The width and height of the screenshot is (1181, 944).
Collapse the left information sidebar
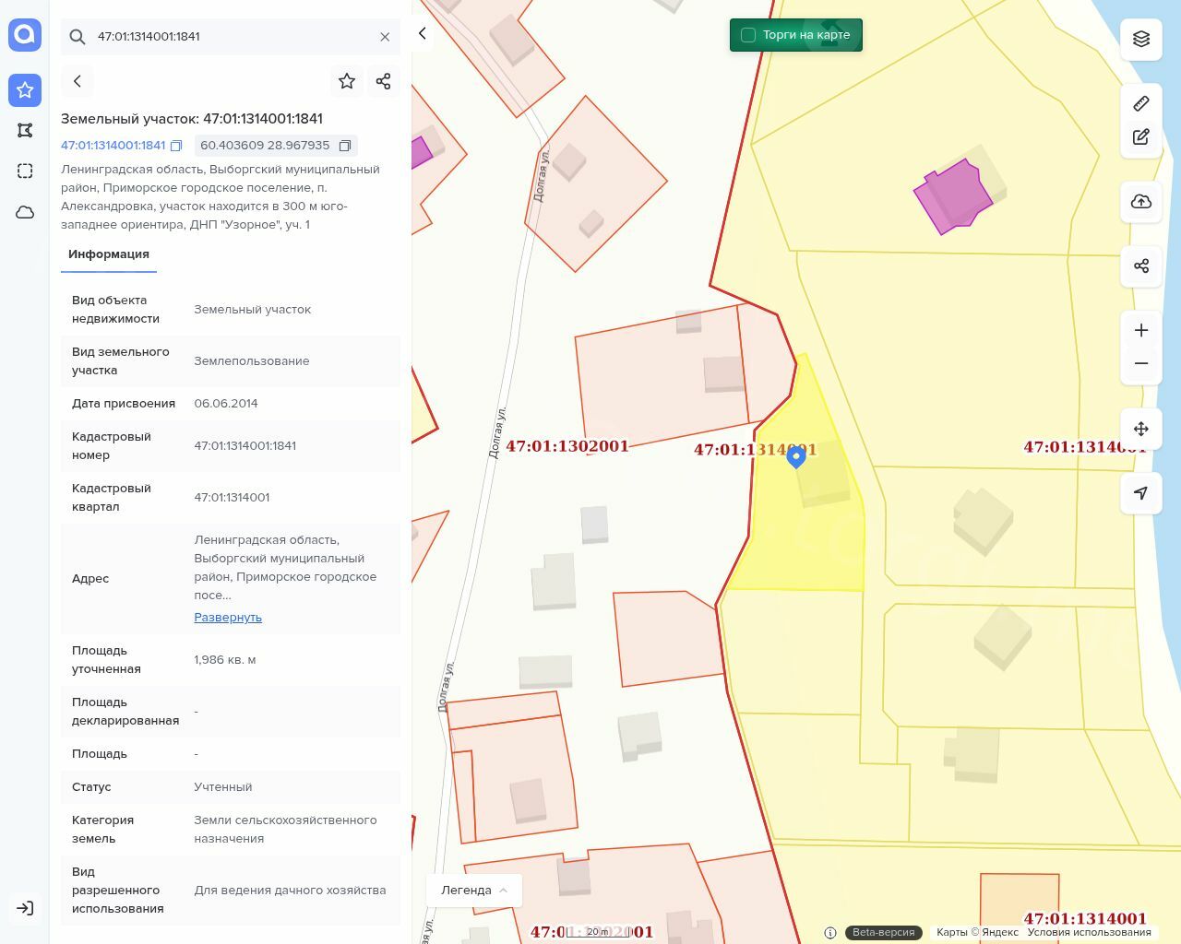click(423, 34)
